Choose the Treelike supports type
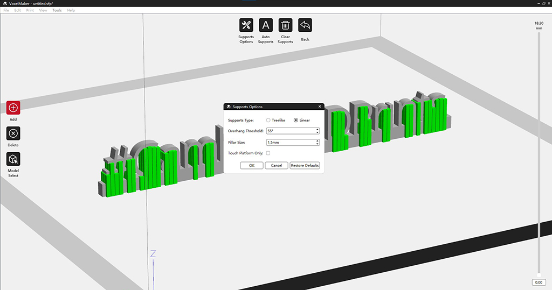 coord(268,120)
